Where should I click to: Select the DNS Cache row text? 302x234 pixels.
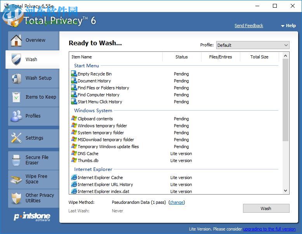pyautogui.click(x=88, y=154)
